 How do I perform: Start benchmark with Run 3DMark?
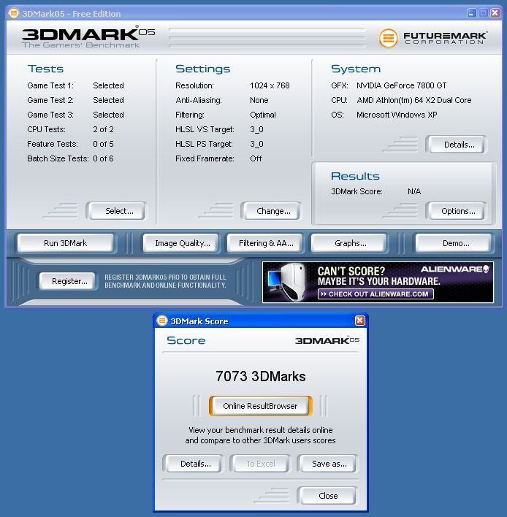(x=65, y=243)
